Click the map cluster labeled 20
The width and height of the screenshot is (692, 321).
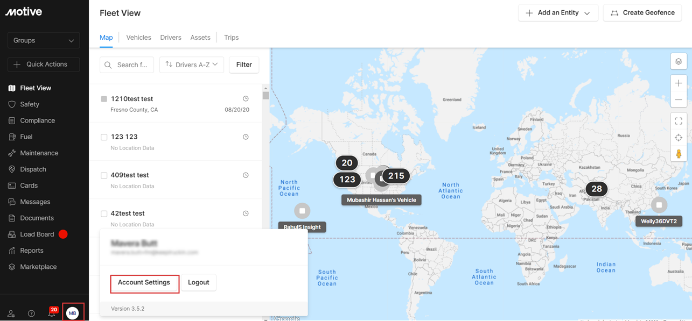click(347, 163)
